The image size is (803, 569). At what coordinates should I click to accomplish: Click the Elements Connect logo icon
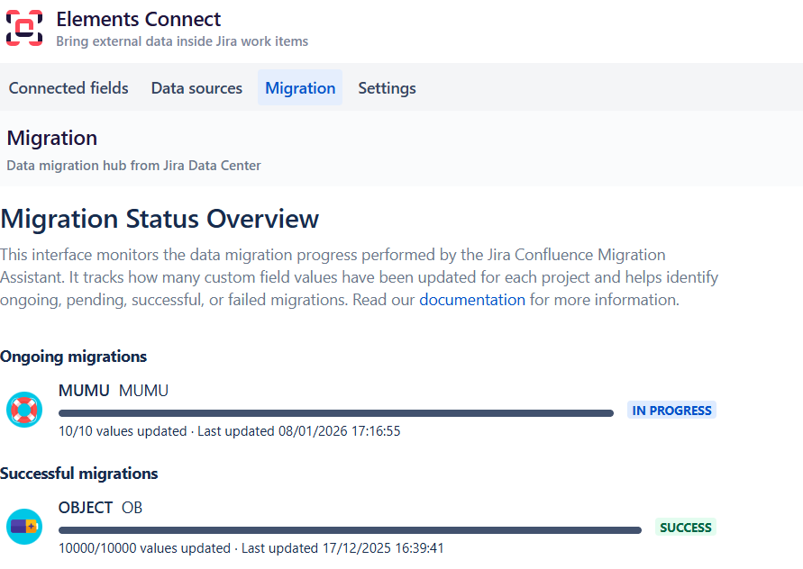pos(24,28)
